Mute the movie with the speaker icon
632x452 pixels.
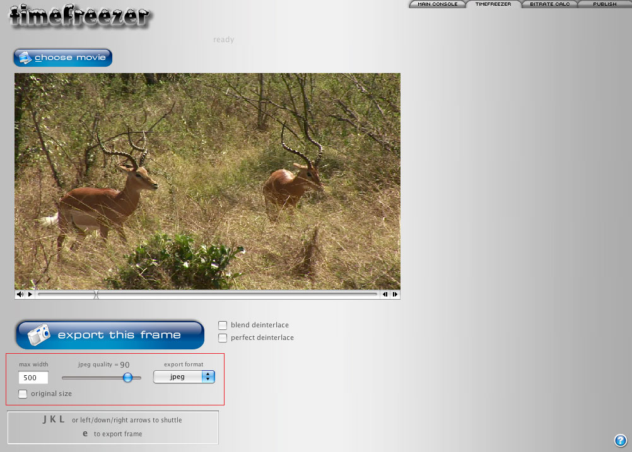click(20, 294)
